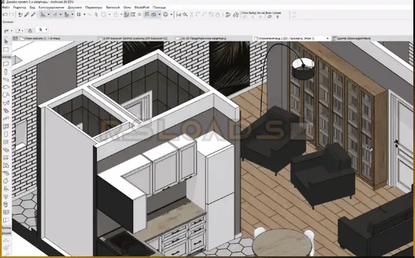The width and height of the screenshot is (415, 258).
Task: Click the rotate-knob icon in info box
Action: [x=30, y=31]
